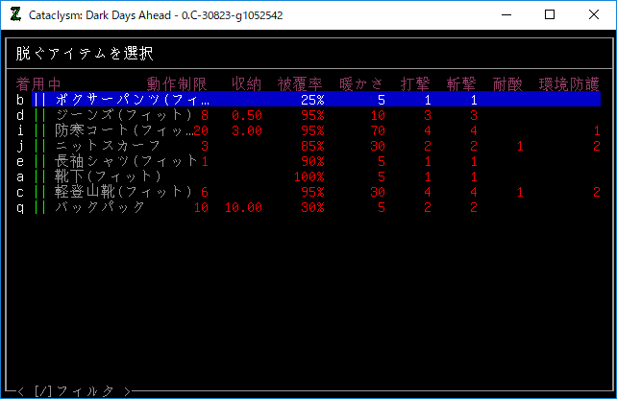Maximize the Cataclysm window
The height and width of the screenshot is (399, 617).
click(550, 14)
